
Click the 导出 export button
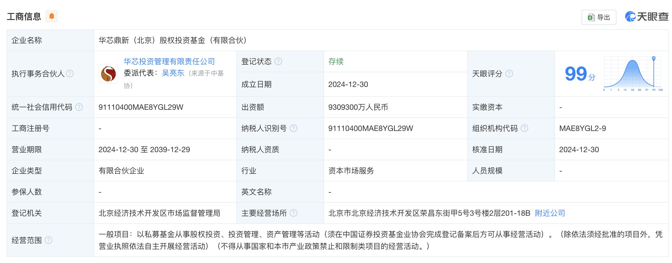[599, 17]
